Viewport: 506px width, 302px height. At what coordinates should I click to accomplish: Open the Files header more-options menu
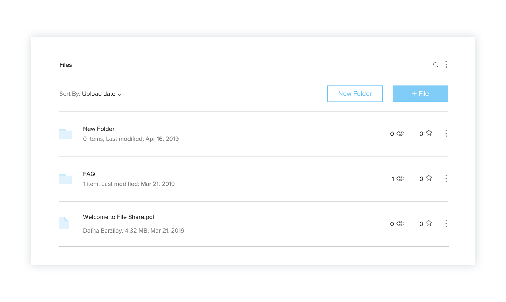(446, 64)
